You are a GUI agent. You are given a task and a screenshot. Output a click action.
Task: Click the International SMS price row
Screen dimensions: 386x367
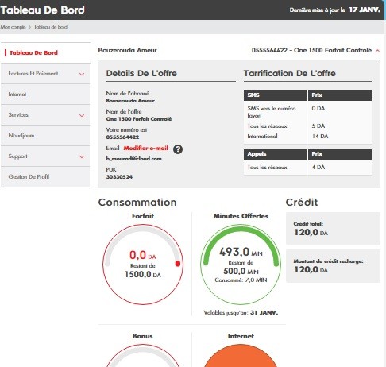click(x=308, y=137)
